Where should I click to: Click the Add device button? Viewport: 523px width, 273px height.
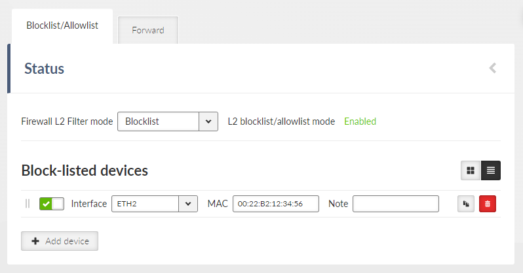60,241
